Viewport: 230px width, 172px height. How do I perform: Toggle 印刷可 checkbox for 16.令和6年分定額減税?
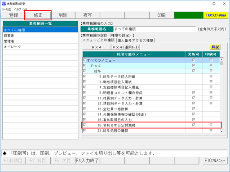point(211,125)
